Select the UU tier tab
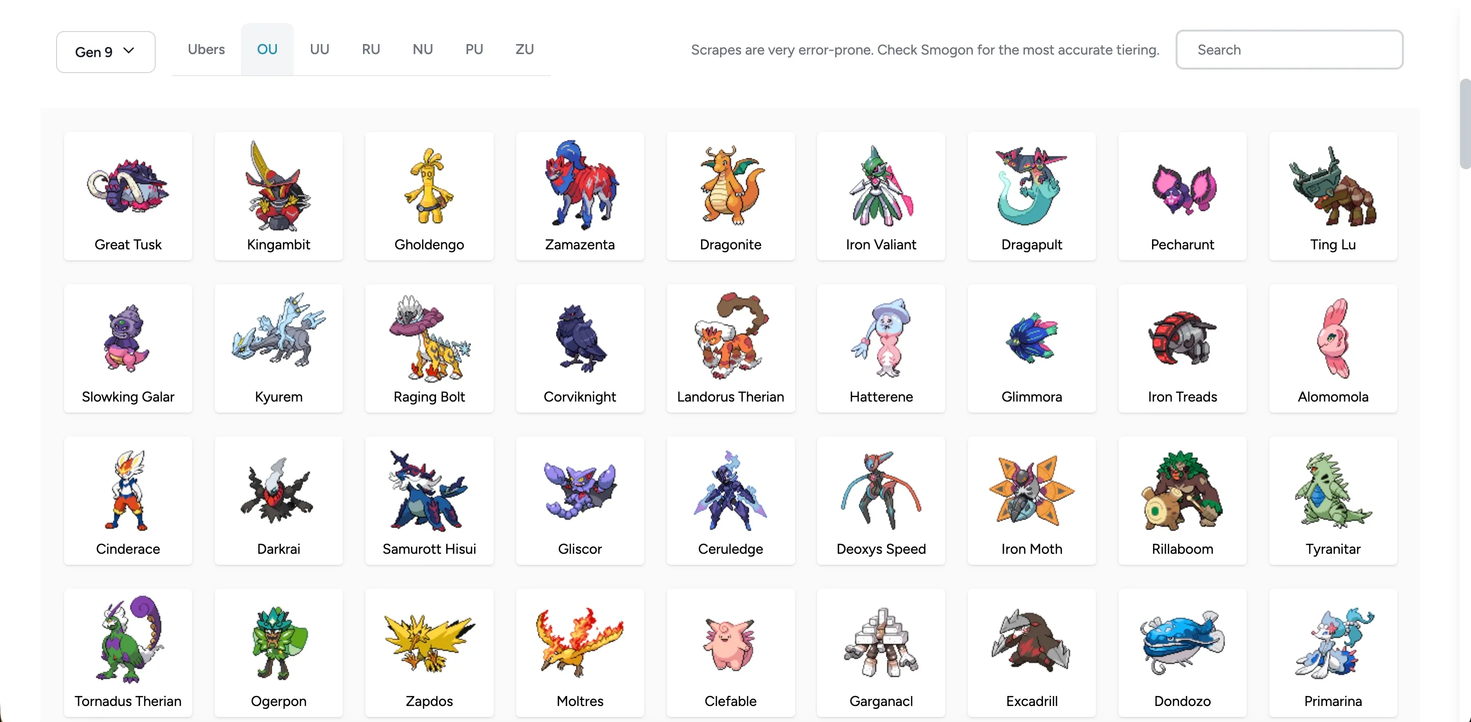The image size is (1471, 722). (319, 49)
